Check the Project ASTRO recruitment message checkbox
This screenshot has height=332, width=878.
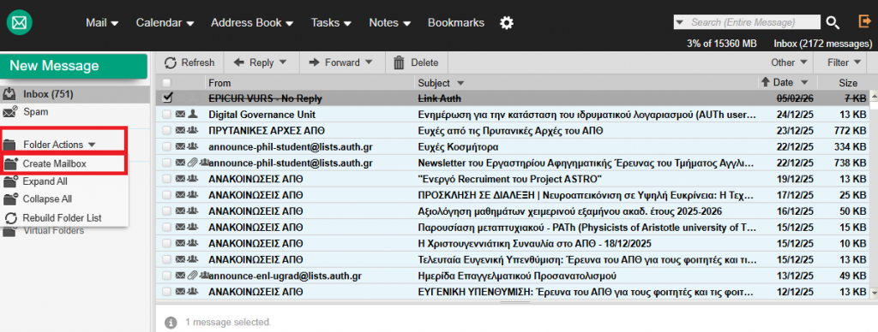pos(167,179)
